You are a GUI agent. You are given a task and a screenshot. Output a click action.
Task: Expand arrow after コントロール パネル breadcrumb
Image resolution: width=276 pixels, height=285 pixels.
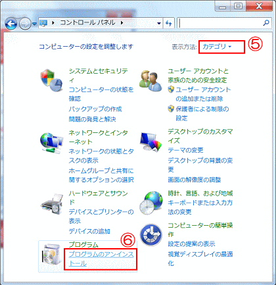pyautogui.click(x=122, y=23)
